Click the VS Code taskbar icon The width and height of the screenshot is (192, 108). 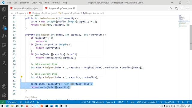tap(56, 106)
